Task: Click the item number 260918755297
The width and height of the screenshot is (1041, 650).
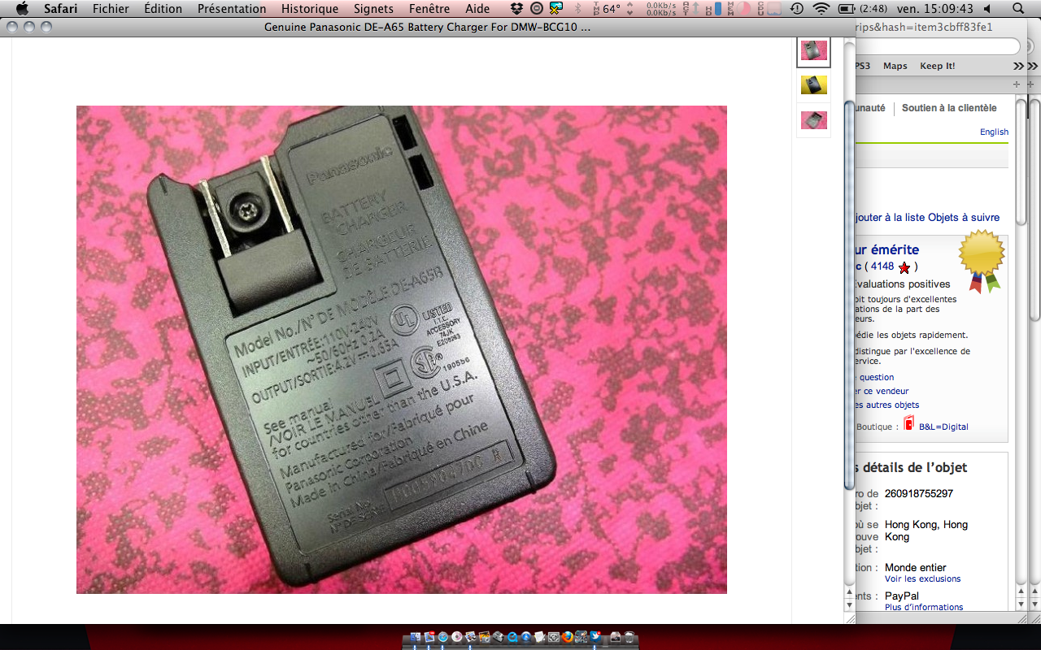Action: [x=919, y=494]
